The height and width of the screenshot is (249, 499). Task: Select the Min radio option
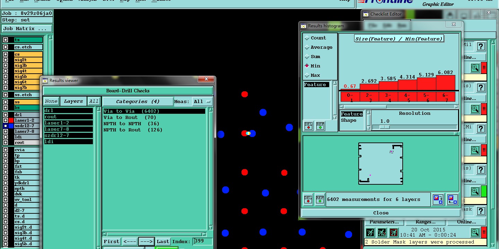tap(307, 66)
